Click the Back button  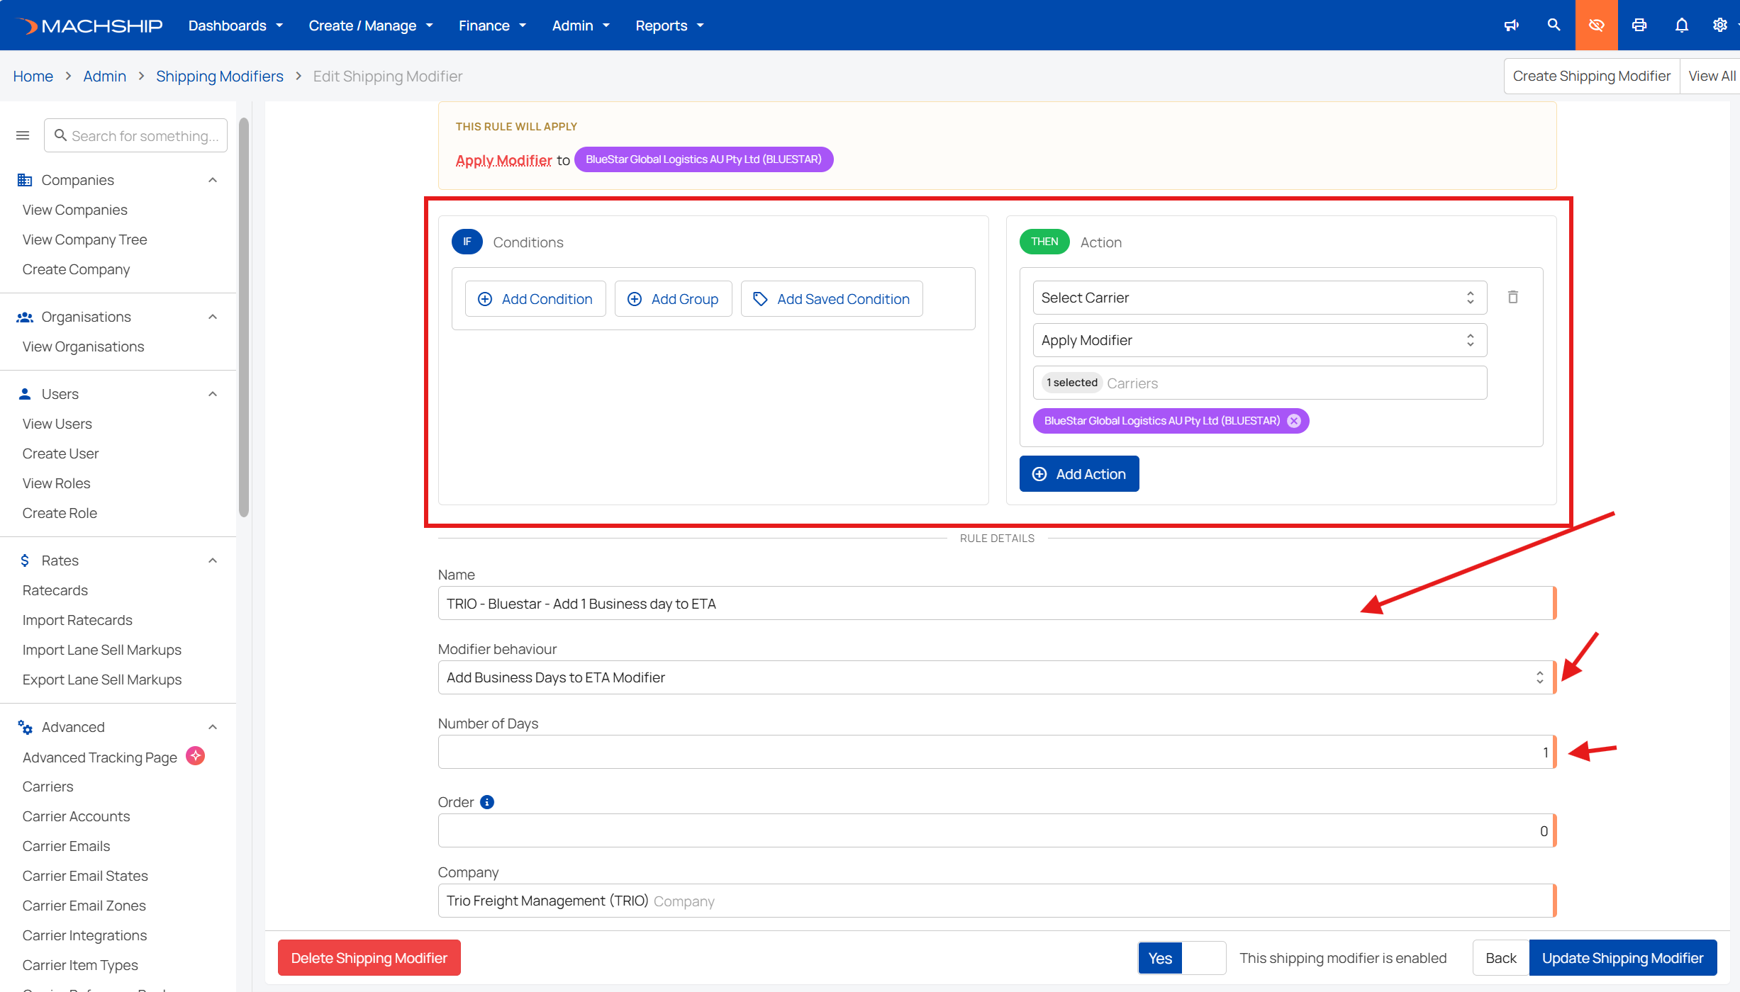click(1501, 958)
